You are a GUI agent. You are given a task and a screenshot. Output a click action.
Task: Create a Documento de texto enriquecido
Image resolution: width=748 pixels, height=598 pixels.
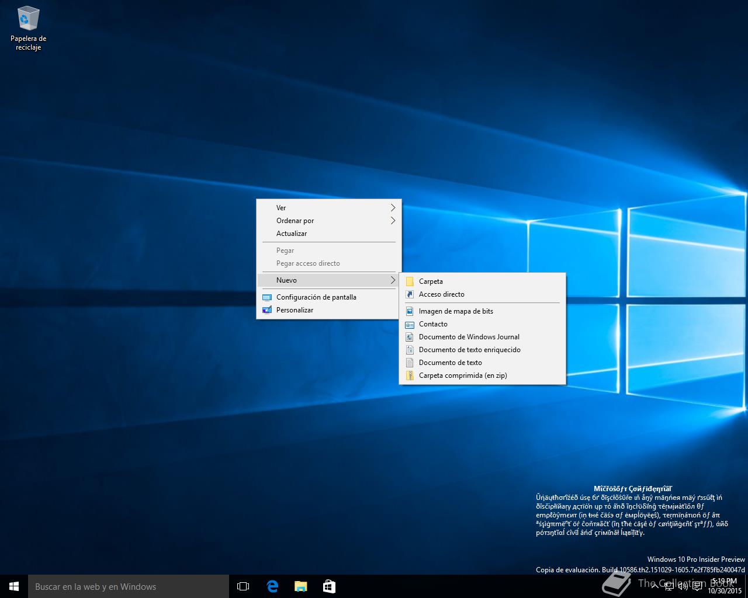click(482, 350)
